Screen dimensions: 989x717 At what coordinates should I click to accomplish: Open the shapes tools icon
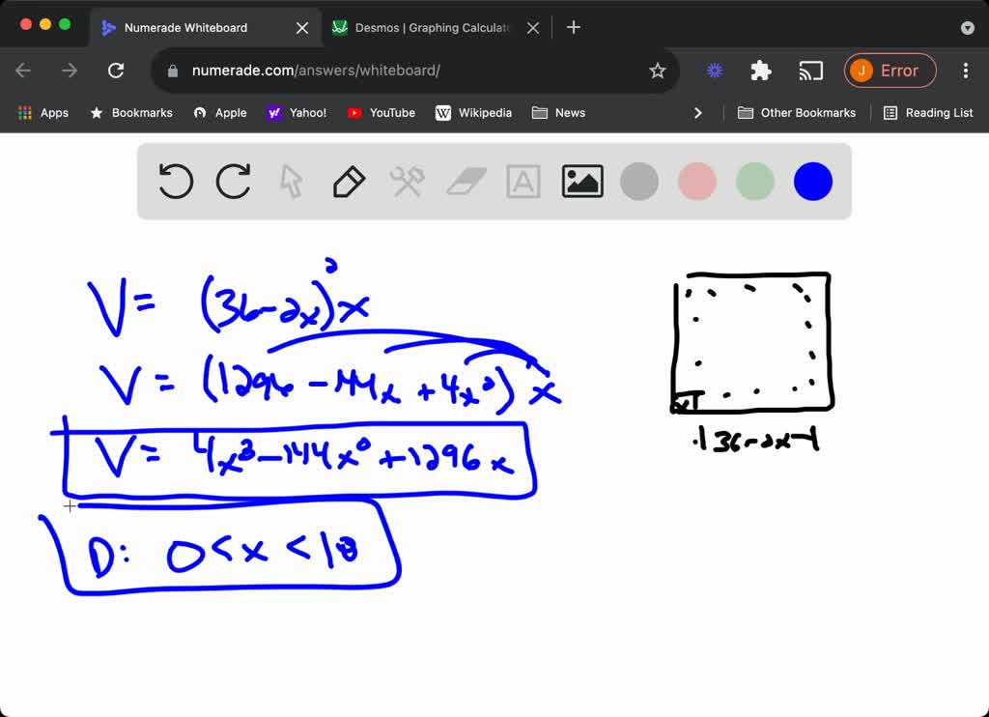pos(407,181)
